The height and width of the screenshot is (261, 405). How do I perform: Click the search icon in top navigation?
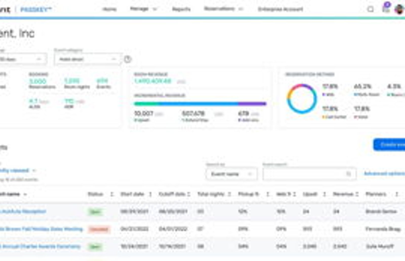click(x=370, y=9)
